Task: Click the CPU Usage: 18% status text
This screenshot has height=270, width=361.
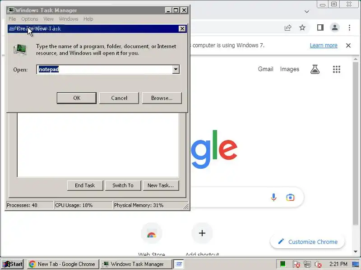Action: tap(74, 205)
